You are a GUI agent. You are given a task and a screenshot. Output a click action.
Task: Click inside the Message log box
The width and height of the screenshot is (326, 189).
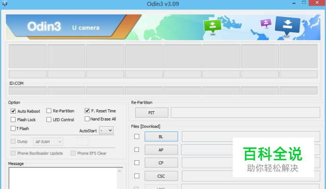click(63, 179)
